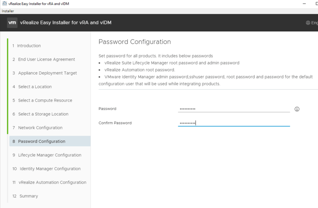Click the installer window title bar icon
The height and width of the screenshot is (208, 318).
click(4, 3)
